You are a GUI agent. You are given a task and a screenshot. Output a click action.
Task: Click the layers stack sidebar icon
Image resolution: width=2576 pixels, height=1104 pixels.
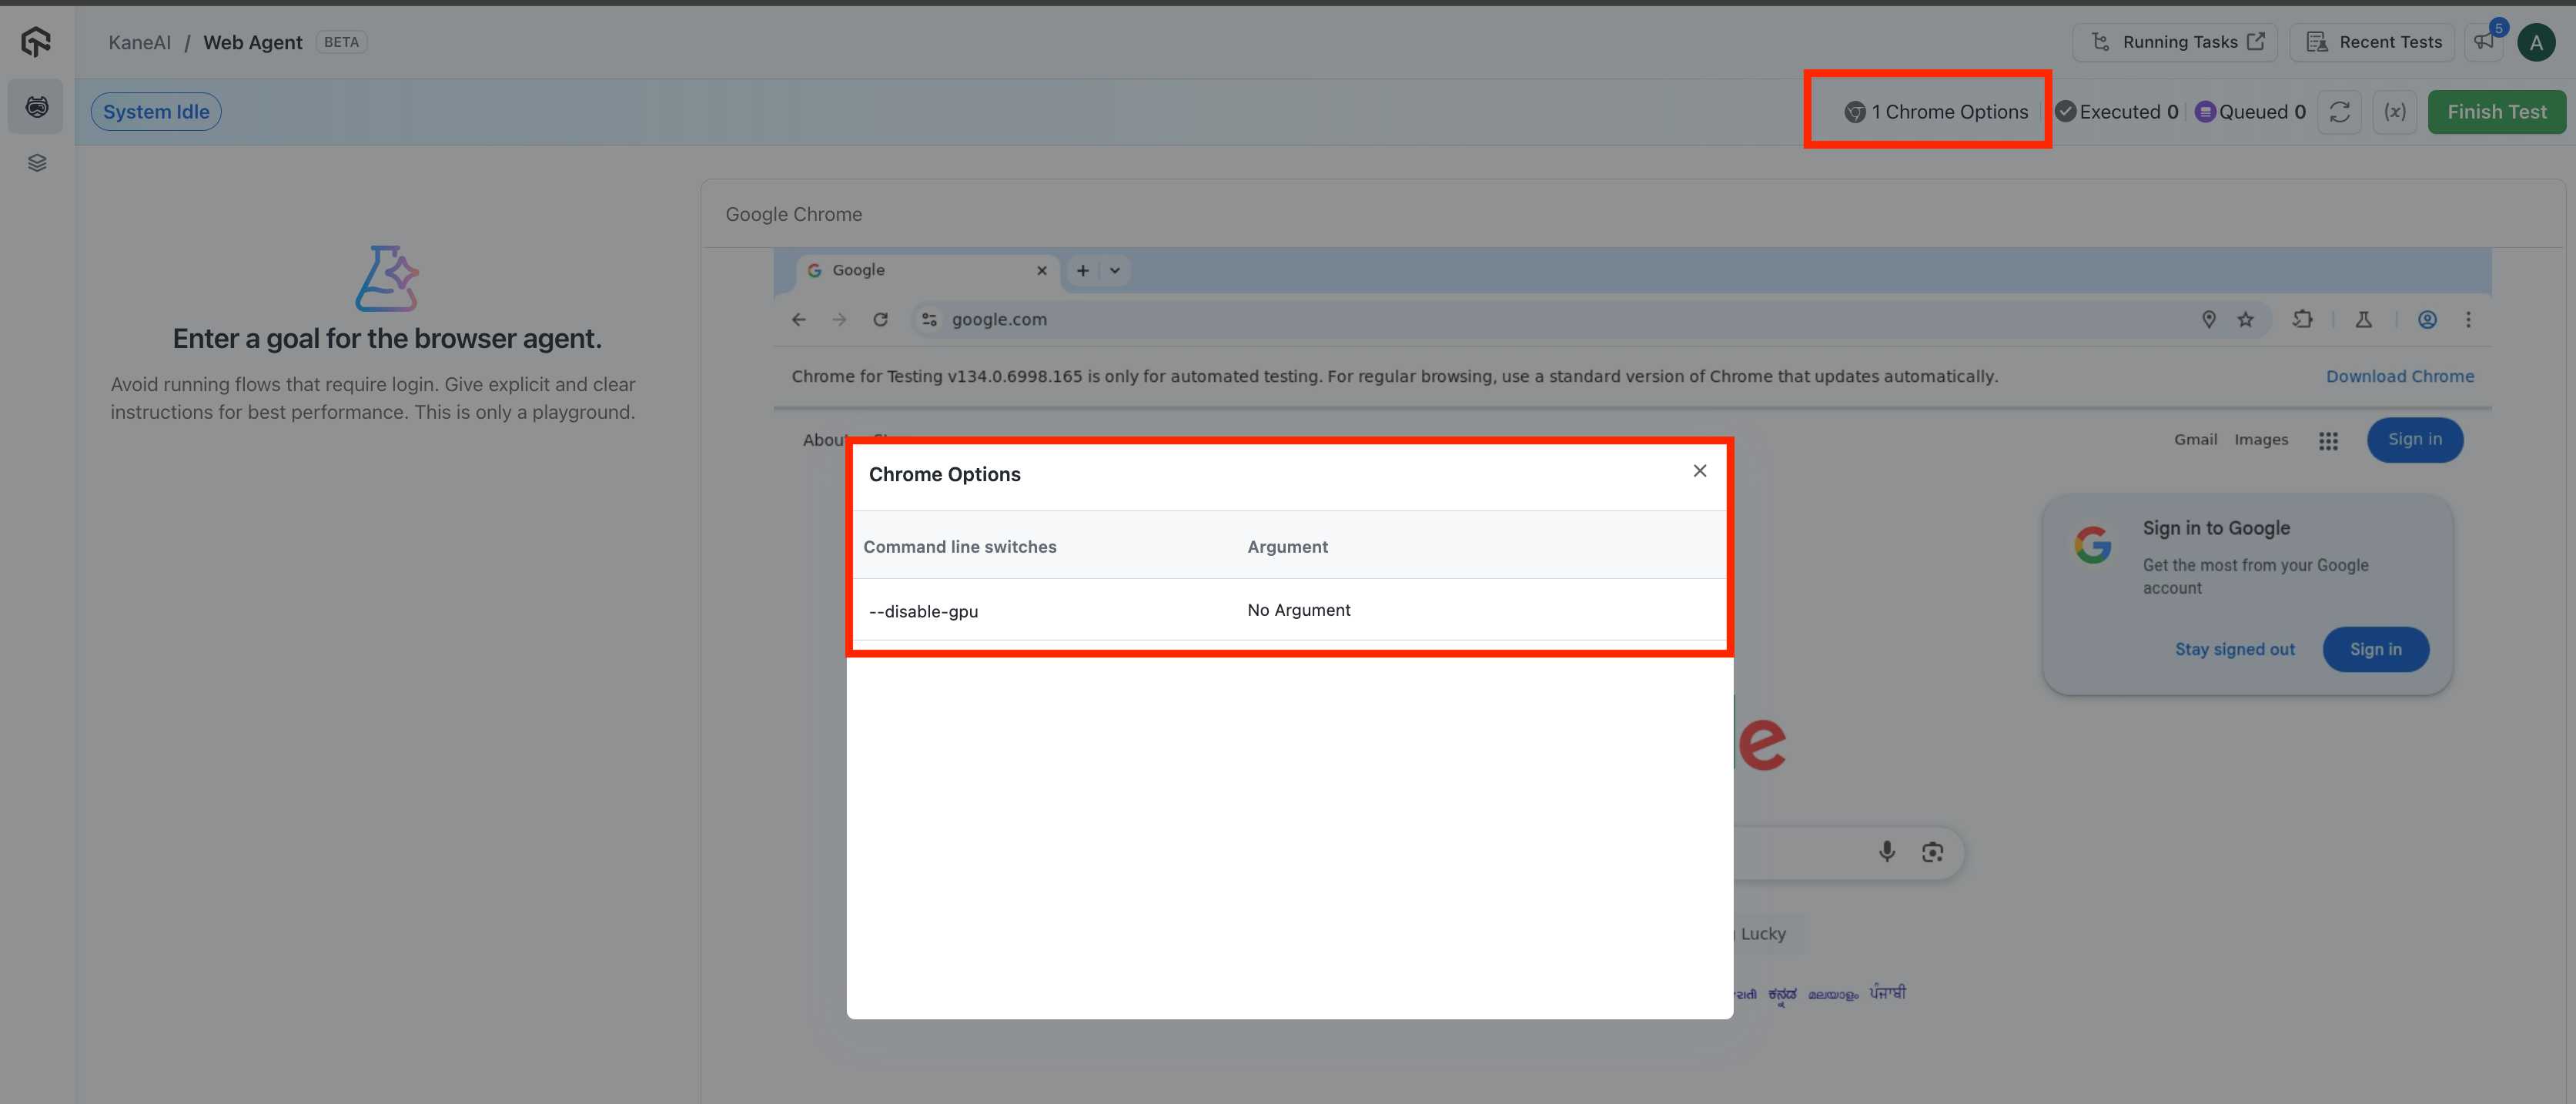point(37,163)
